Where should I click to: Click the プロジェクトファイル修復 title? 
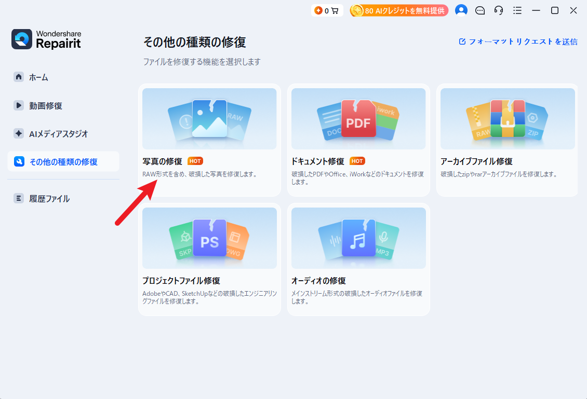point(181,281)
